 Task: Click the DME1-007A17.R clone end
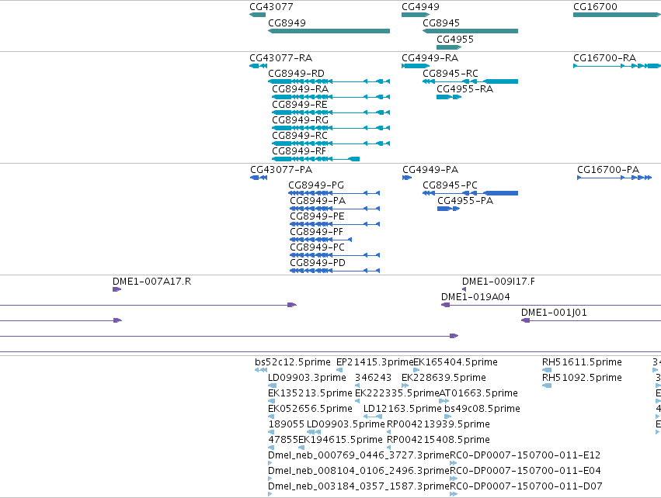(x=117, y=289)
